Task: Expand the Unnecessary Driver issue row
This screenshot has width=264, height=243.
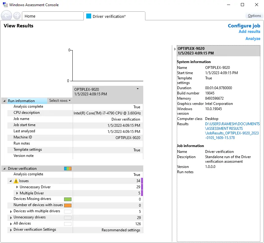Action: point(17,187)
